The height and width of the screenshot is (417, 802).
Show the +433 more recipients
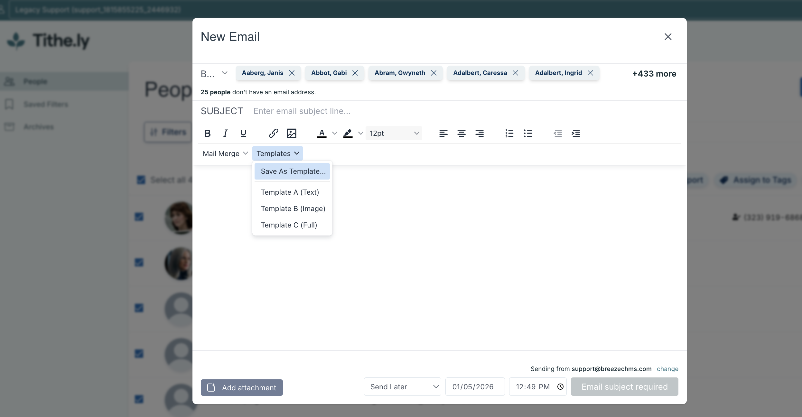[654, 74]
